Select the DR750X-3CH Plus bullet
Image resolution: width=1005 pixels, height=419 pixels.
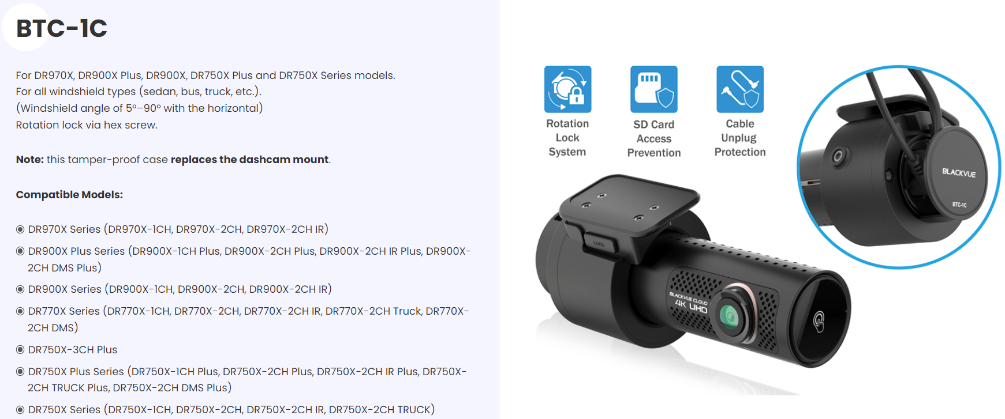tap(20, 350)
